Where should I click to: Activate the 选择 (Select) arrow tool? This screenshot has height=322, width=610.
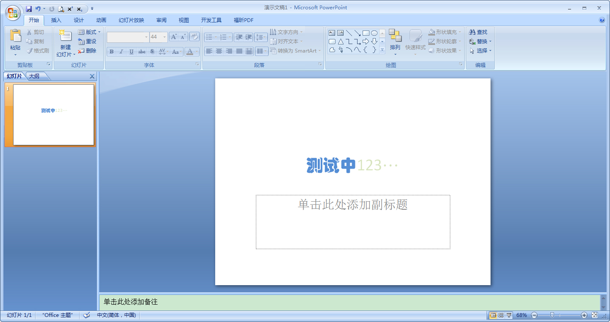[x=481, y=50]
